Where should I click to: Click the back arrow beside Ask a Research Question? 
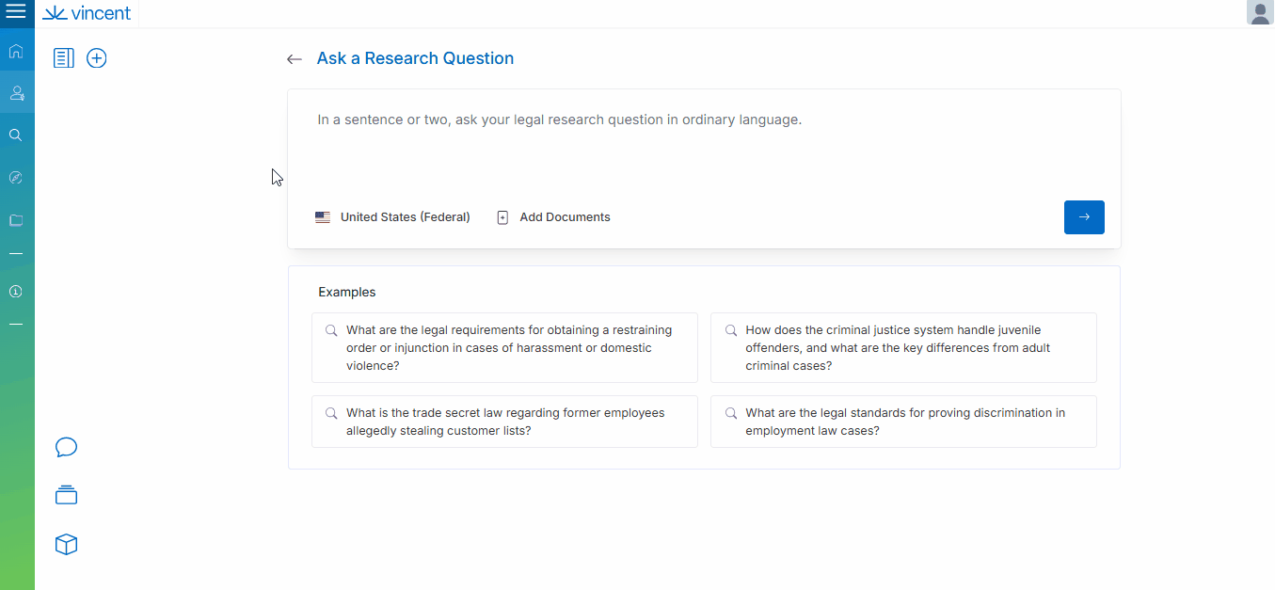point(295,59)
